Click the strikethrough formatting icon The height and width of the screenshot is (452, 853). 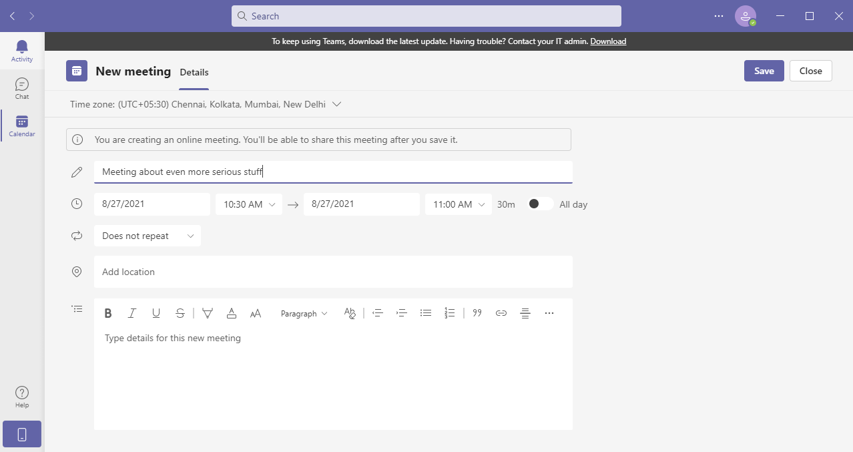180,313
